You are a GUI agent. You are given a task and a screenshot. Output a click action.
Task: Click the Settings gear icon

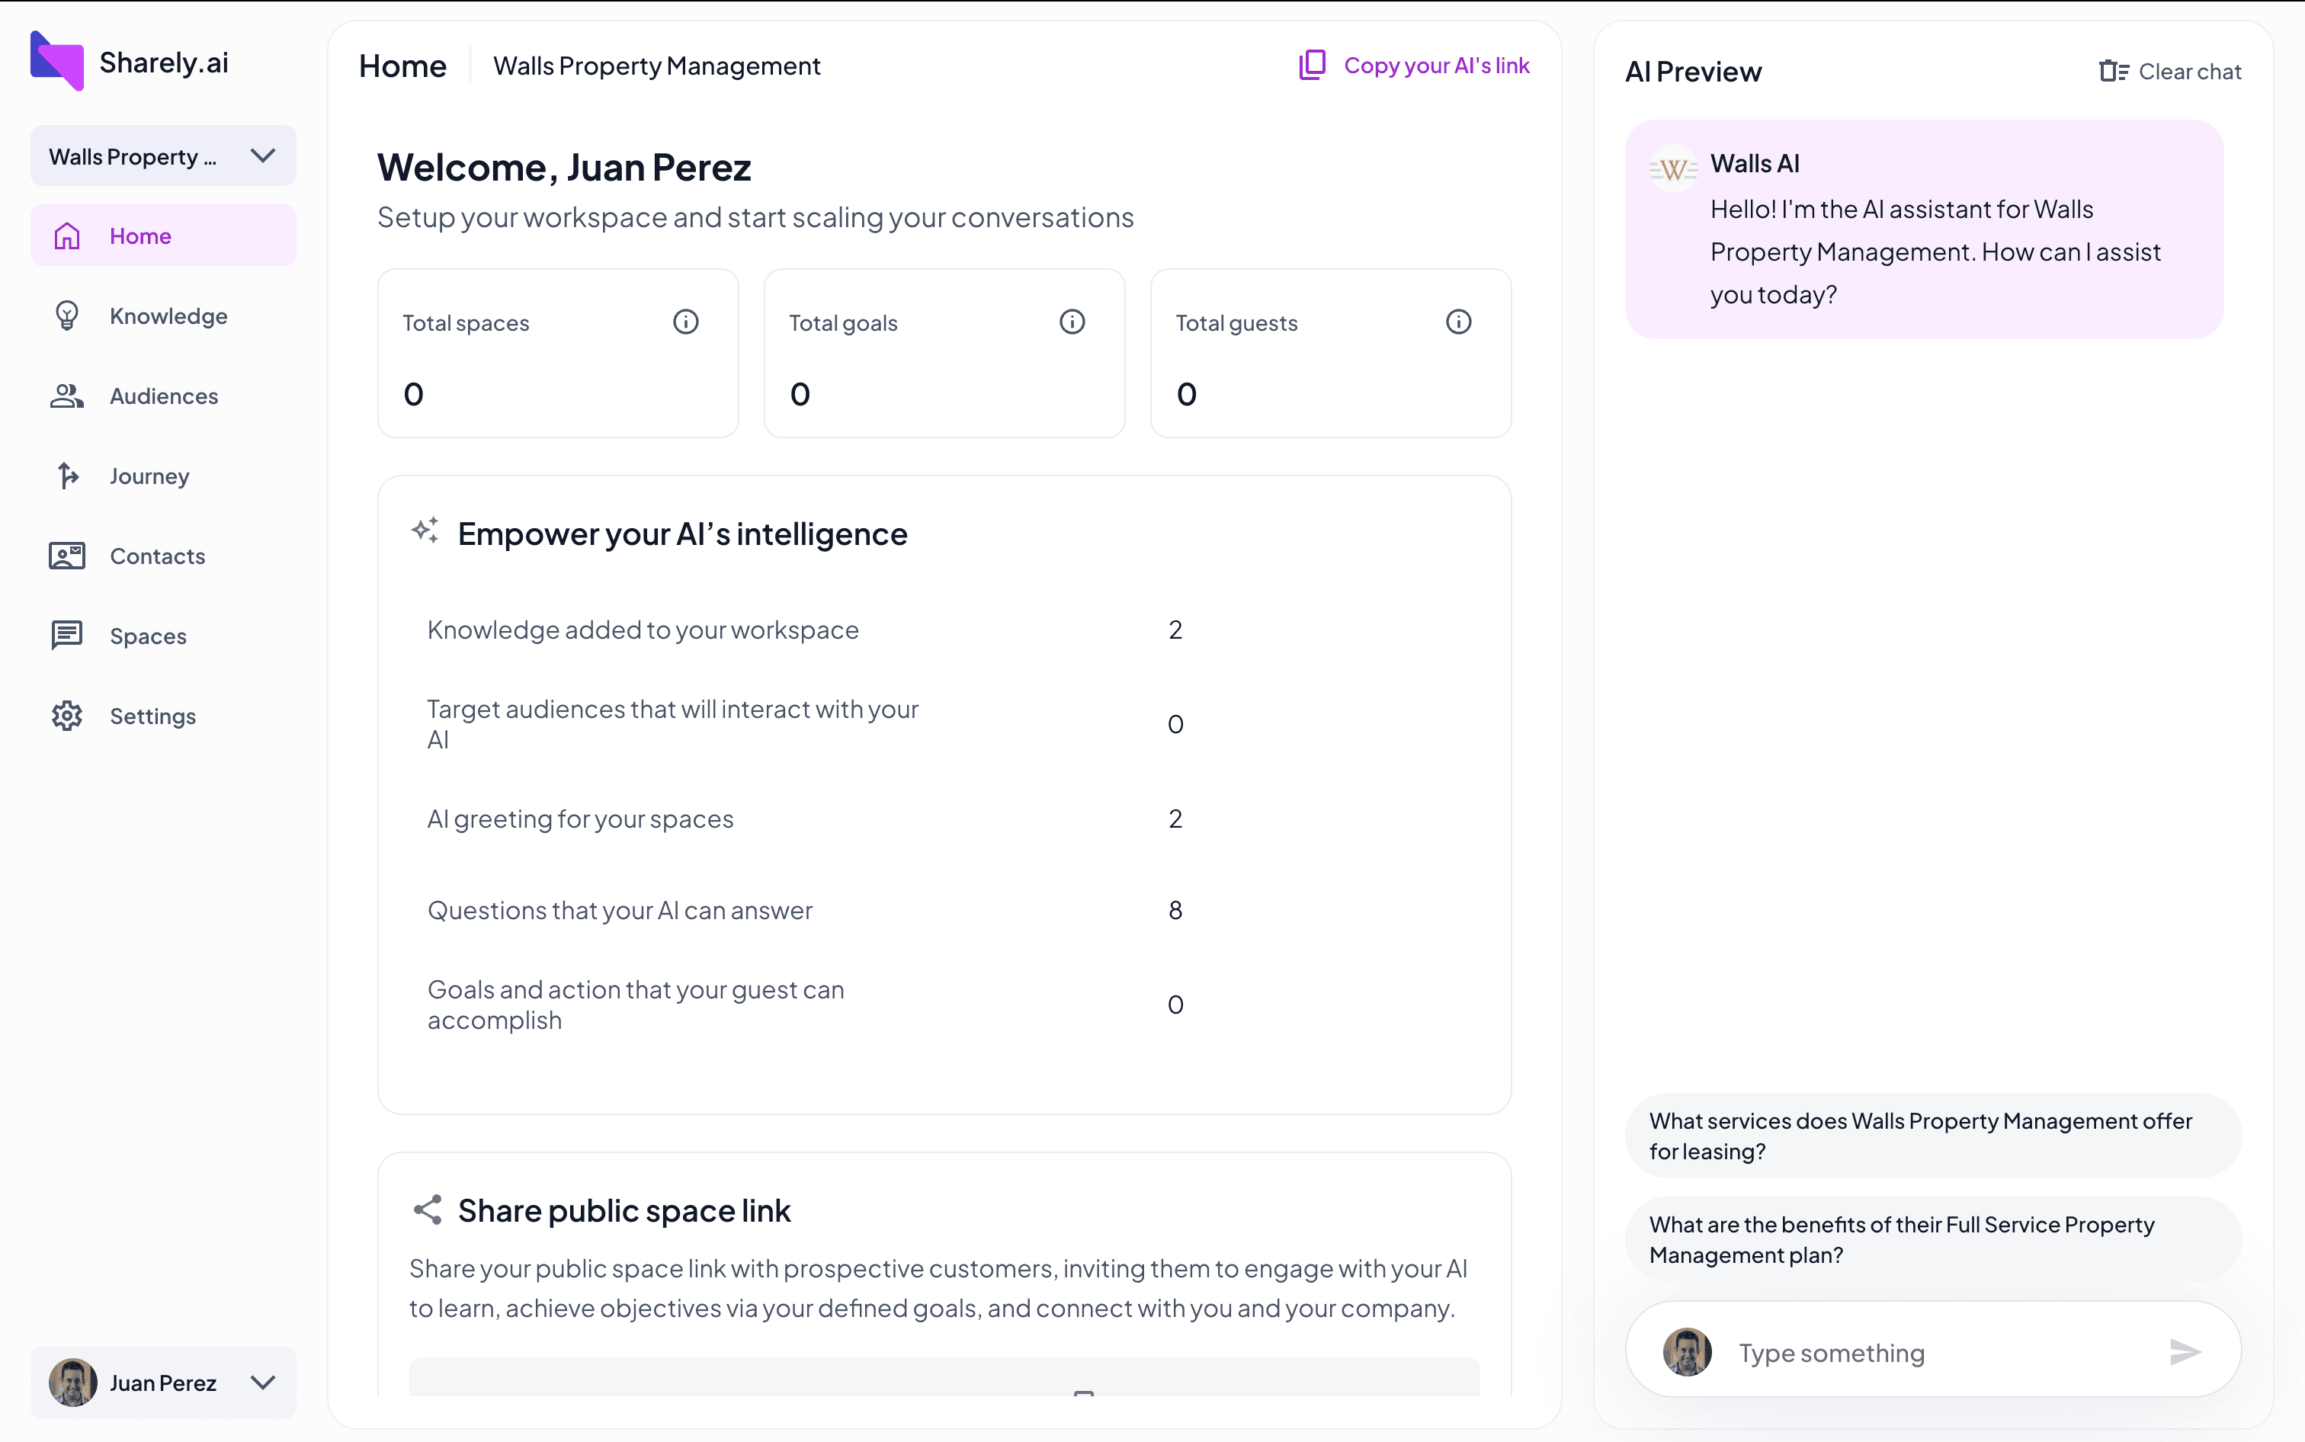[x=67, y=716]
